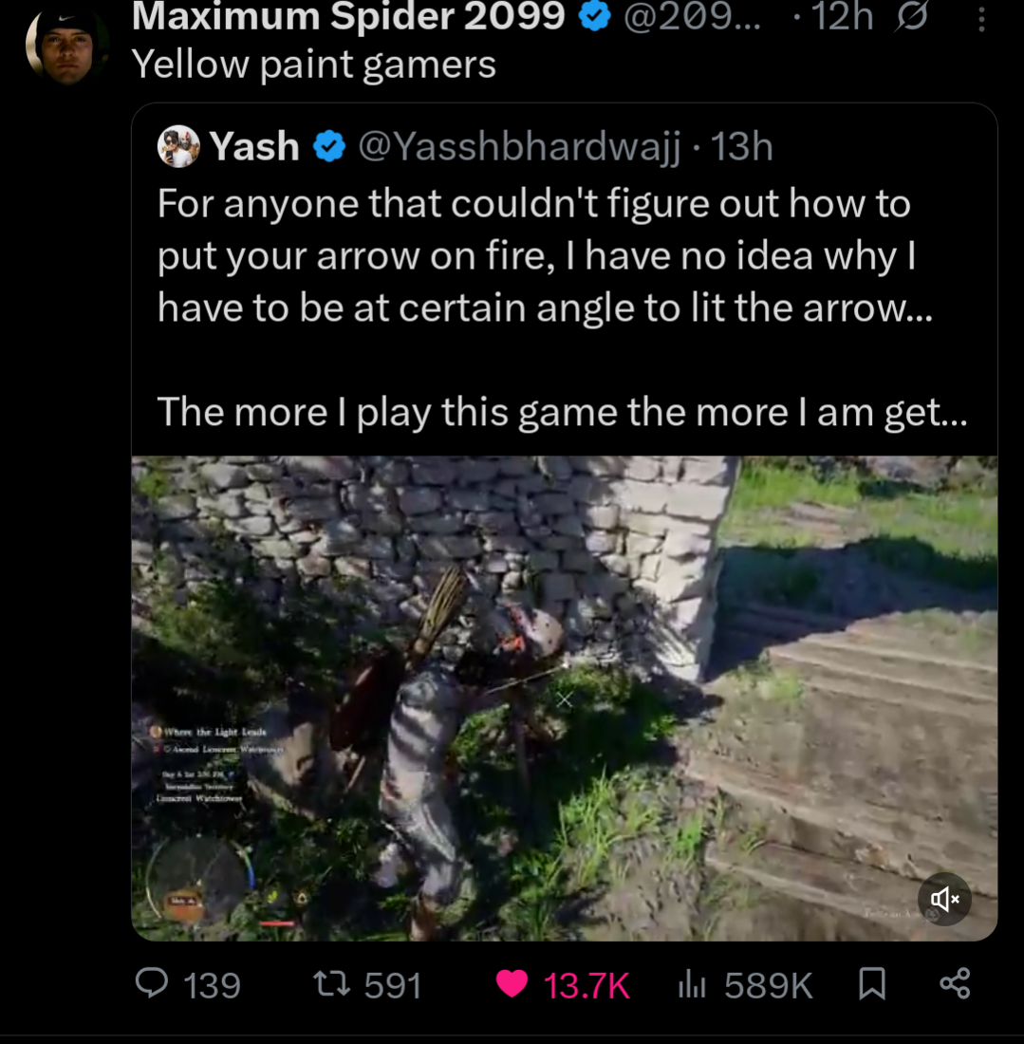This screenshot has width=1024, height=1044.
Task: Click the 12h timestamp of the post
Action: [840, 16]
